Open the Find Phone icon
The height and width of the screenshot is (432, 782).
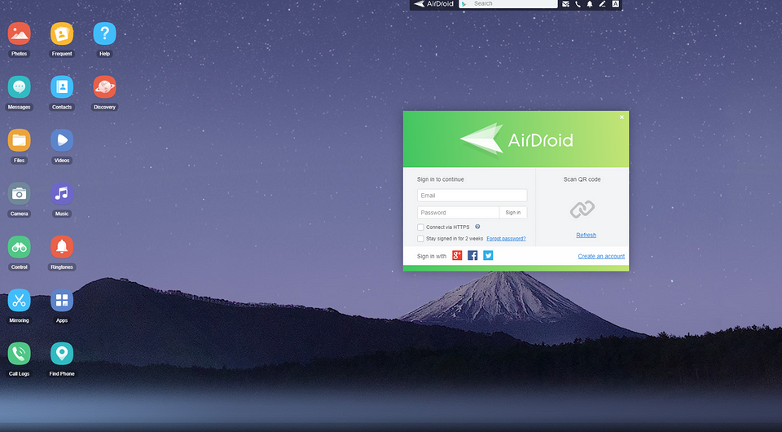62,354
